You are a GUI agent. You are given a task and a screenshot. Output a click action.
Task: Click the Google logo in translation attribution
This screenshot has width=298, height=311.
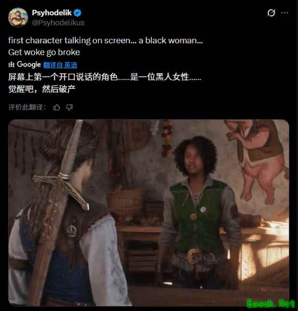pos(29,64)
